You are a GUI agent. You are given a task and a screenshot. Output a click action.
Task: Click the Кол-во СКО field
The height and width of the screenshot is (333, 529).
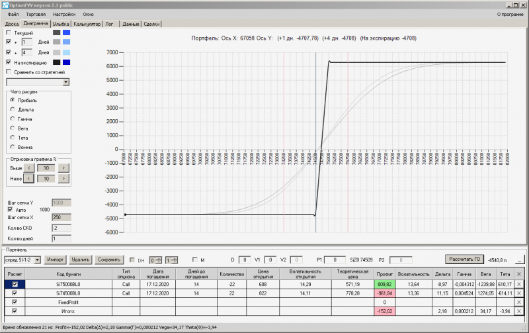61,228
